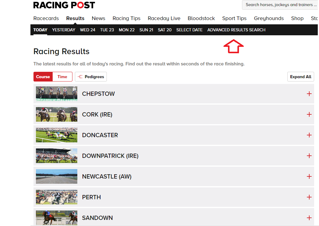Click Expand All button
This screenshot has width=319, height=226.
tap(300, 77)
